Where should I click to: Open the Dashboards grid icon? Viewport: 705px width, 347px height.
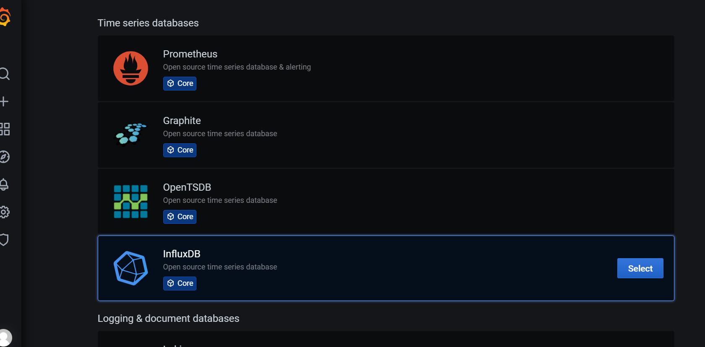pos(4,129)
